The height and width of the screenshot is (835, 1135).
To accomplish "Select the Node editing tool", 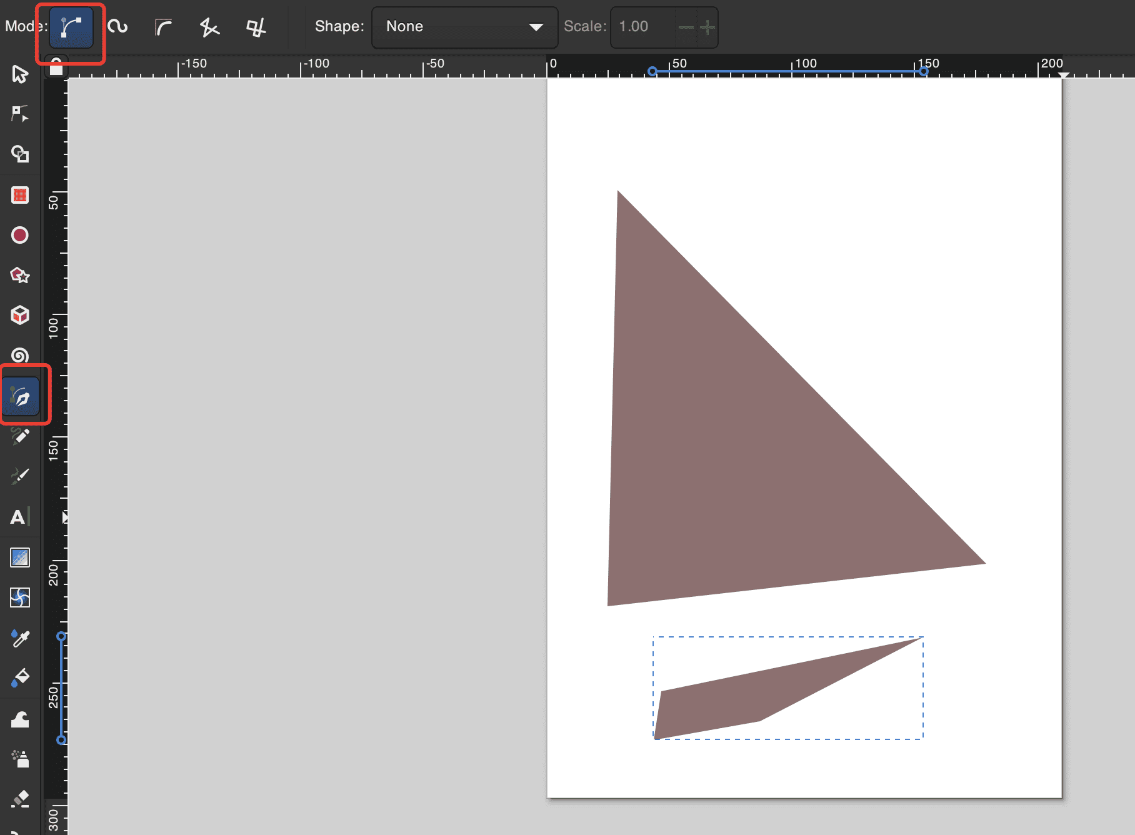I will 20,114.
